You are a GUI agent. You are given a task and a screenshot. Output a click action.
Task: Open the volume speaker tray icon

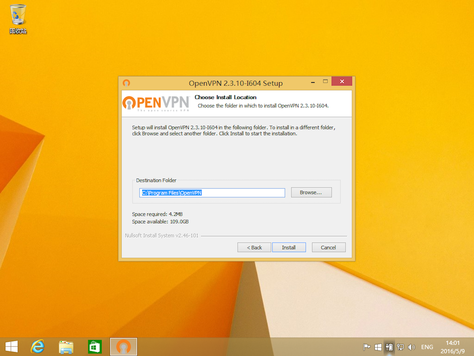pyautogui.click(x=411, y=347)
